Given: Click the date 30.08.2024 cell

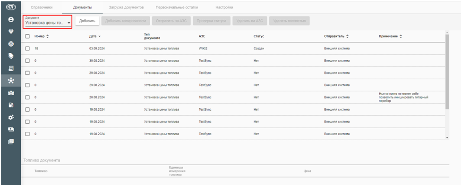Looking at the screenshot, I should 97,61.
